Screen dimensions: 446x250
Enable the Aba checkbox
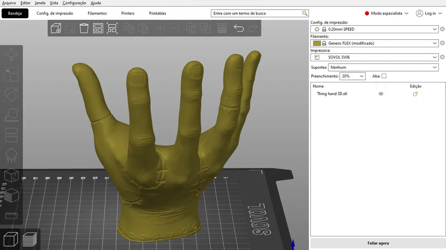click(x=384, y=76)
